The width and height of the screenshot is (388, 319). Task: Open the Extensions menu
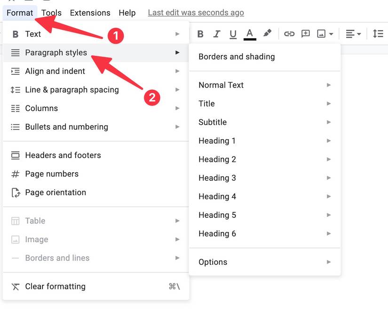pos(90,13)
